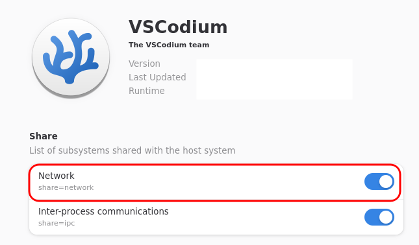Click the blank value beside Last Updated
Screen dimensions: 419x245
coord(274,77)
